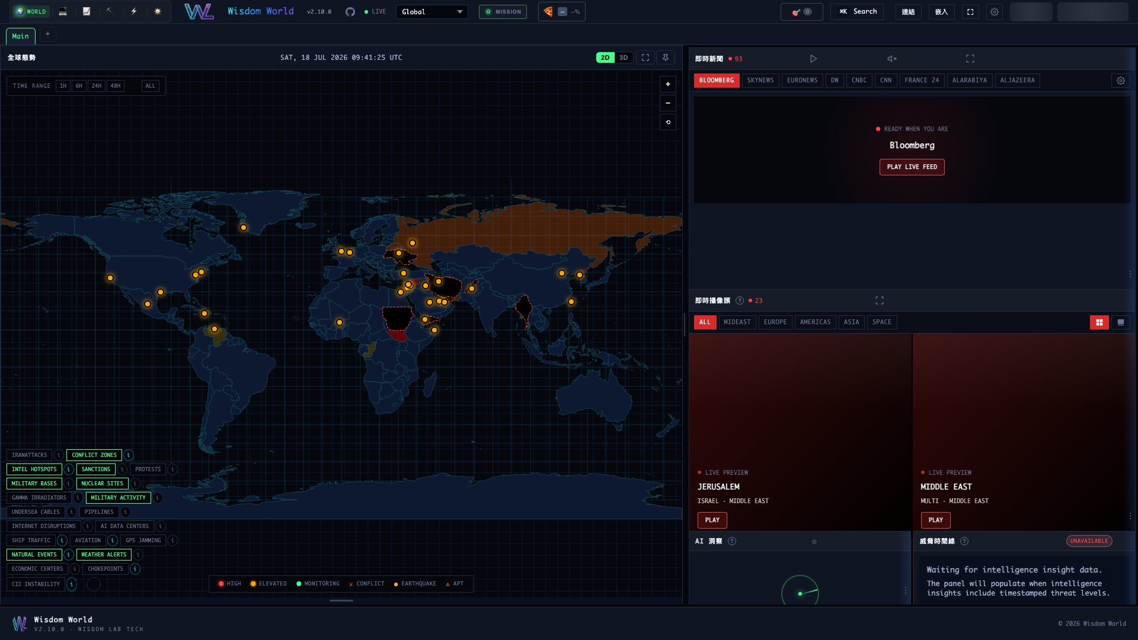
Task: Add a new dashboard tab
Action: (48, 34)
